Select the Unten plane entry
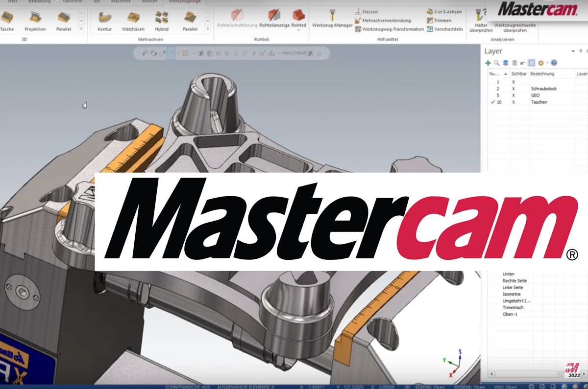The width and height of the screenshot is (588, 389). [509, 274]
